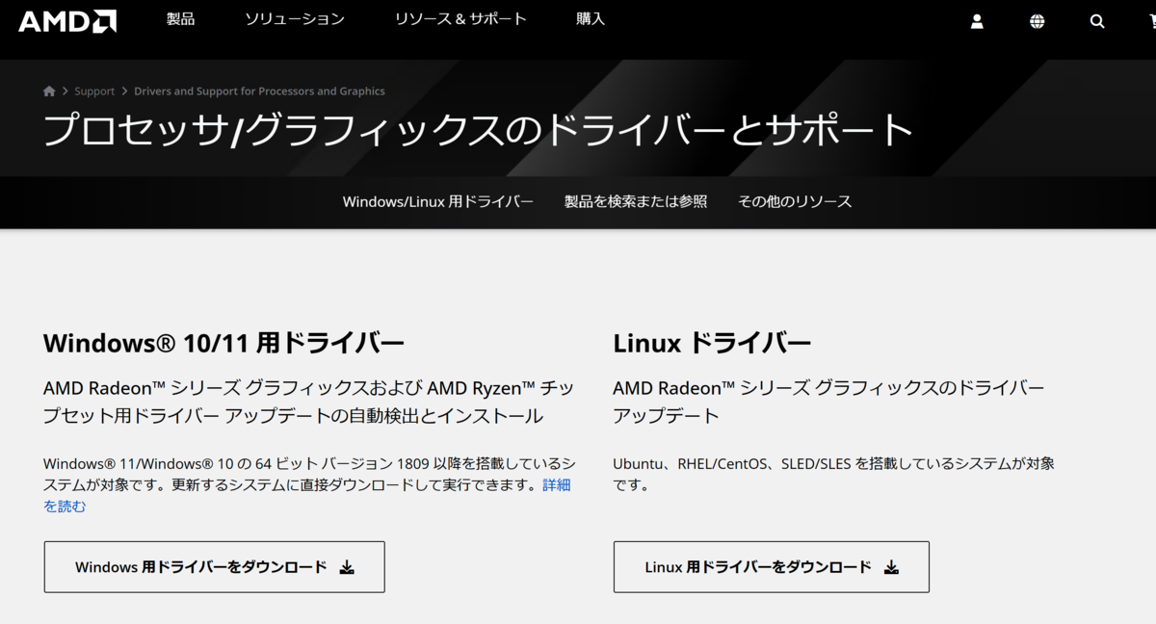Screen dimensions: 1156x624
Task: Open the globe language selector icon
Action: click(x=1037, y=21)
